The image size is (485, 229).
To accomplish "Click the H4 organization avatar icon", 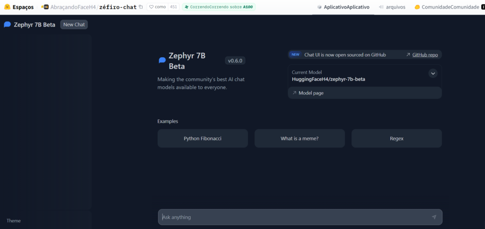I will 46,7.
